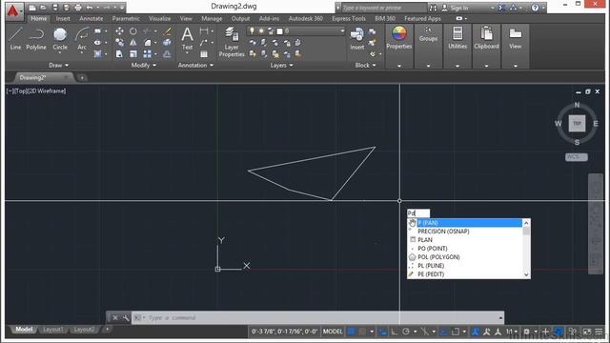The width and height of the screenshot is (610, 343).
Task: Expand the Layers panel
Action: 281,65
